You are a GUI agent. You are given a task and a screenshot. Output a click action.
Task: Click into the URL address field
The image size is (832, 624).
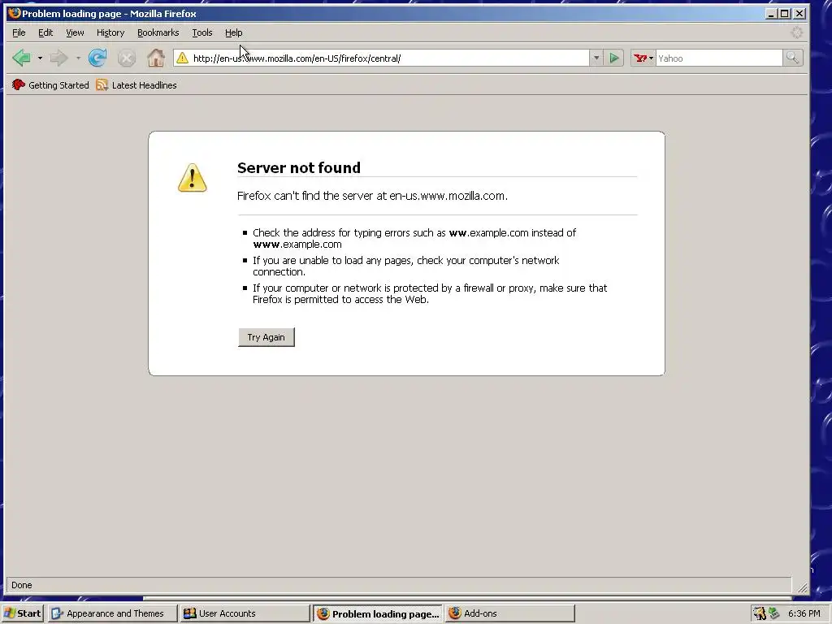(389, 58)
